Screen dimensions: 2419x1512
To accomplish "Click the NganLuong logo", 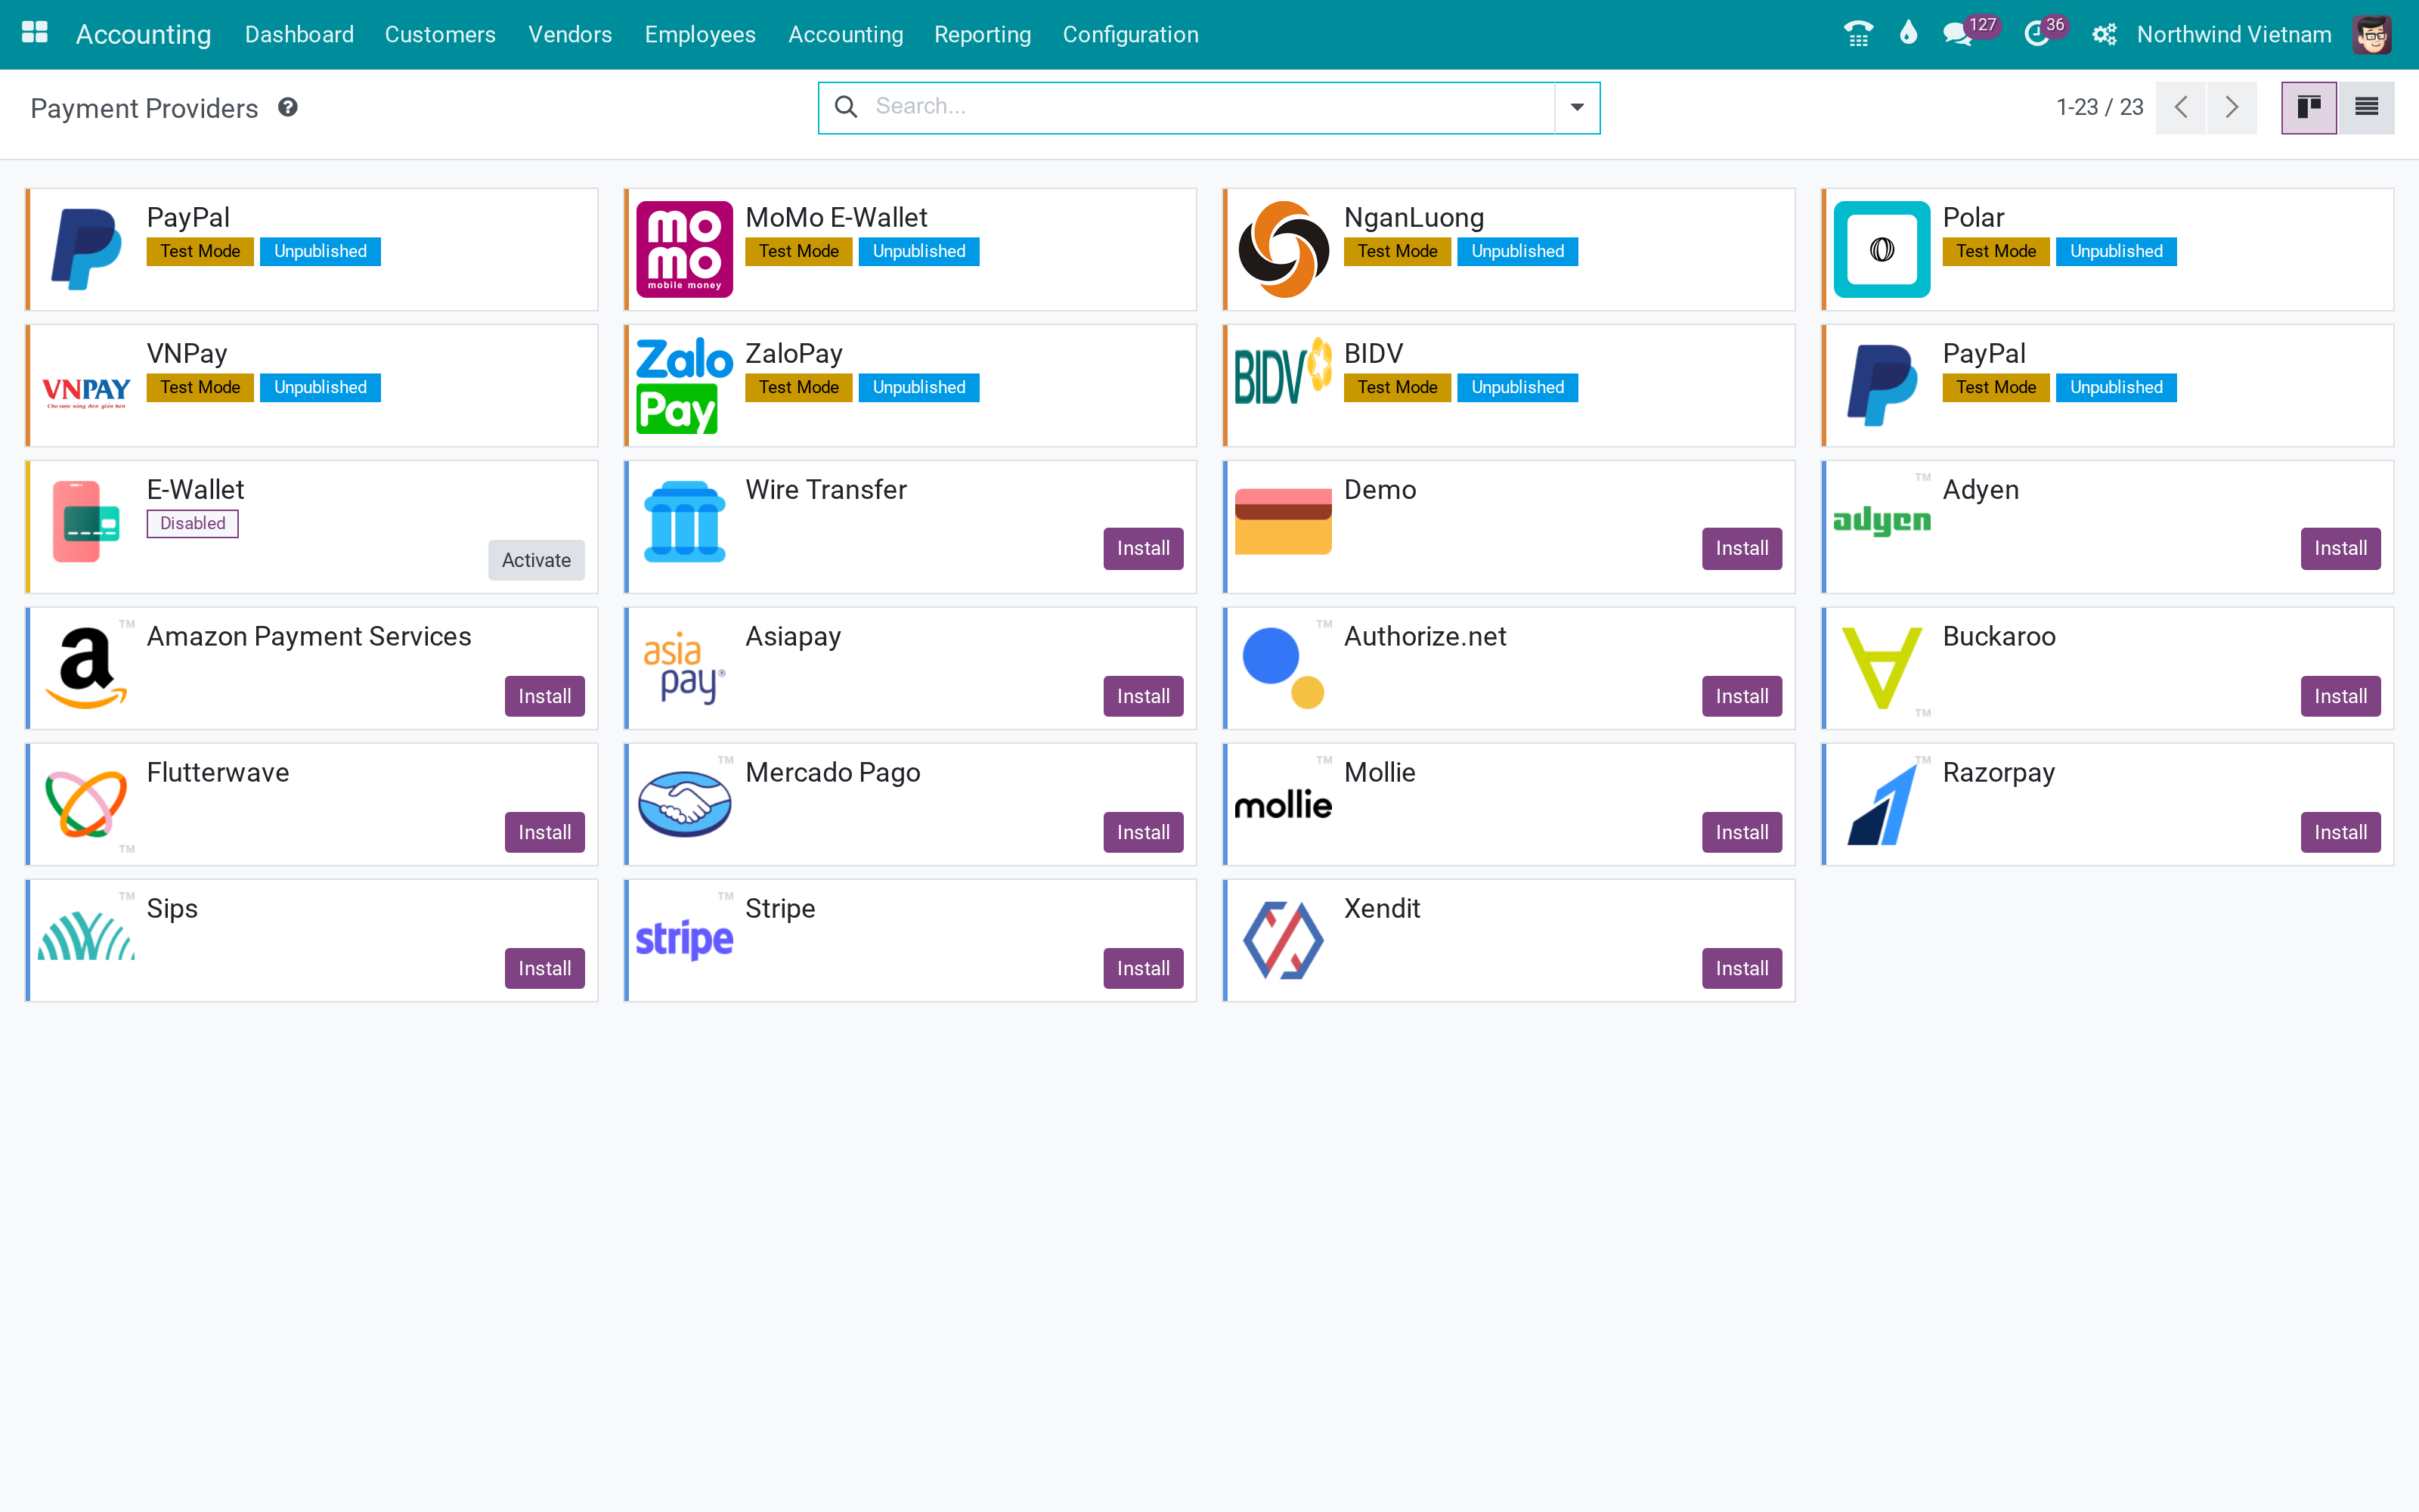I will click(1284, 249).
